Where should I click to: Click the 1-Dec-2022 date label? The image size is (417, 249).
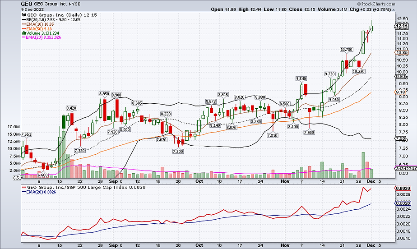(32, 9)
